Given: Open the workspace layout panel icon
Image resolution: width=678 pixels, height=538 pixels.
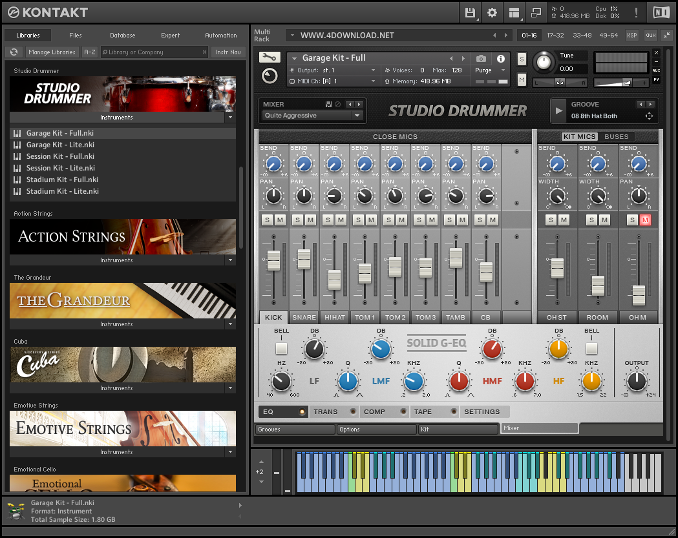Looking at the screenshot, I should click(x=514, y=12).
